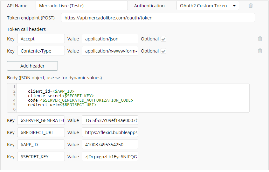Edit the application/x-www-form value field
269x172 pixels.
(110, 51)
